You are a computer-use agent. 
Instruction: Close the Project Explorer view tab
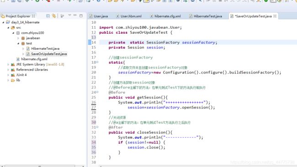33,16
